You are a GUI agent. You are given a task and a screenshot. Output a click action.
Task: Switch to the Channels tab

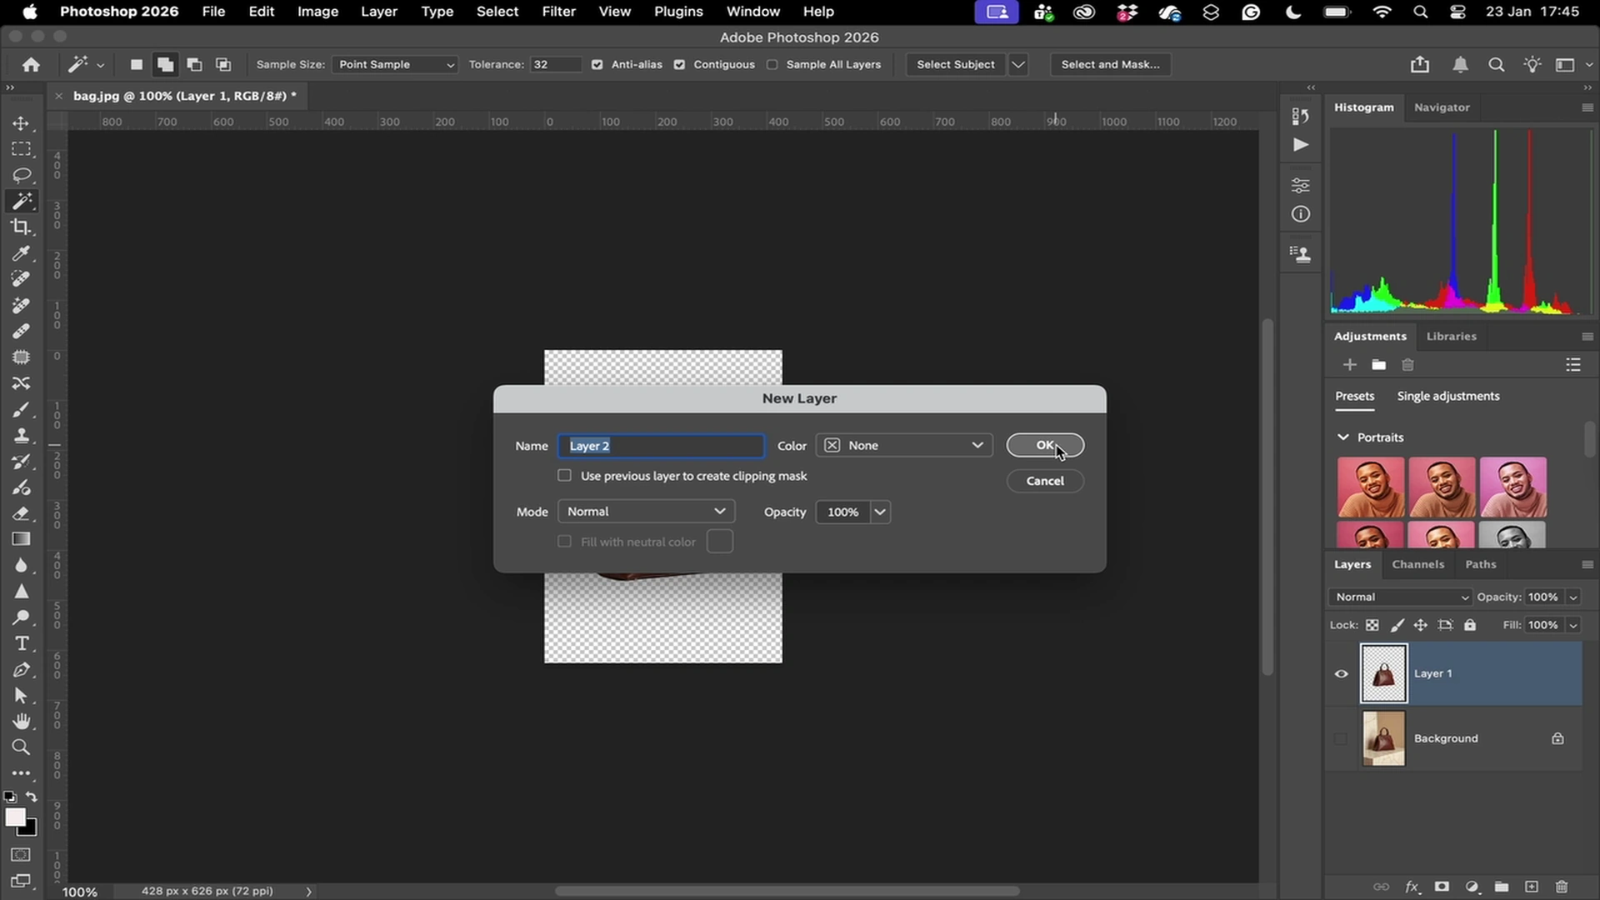[x=1417, y=564]
